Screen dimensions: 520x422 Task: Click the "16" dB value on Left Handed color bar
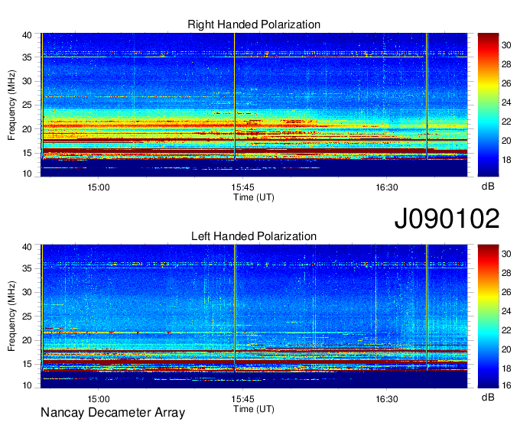tap(506, 385)
